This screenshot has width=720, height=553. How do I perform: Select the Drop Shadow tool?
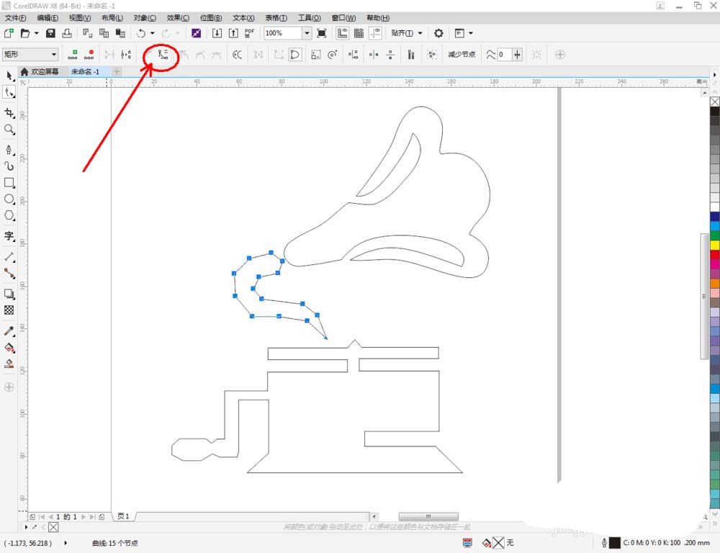[x=9, y=294]
